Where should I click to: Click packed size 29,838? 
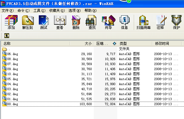(x=110, y=99)
